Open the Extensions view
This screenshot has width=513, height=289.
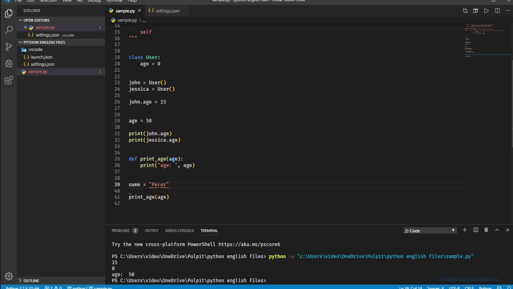(x=9, y=80)
